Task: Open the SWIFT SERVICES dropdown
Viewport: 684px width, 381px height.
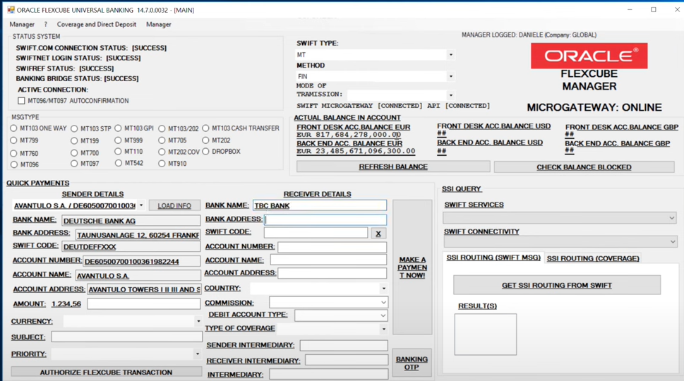Action: pyautogui.click(x=560, y=218)
